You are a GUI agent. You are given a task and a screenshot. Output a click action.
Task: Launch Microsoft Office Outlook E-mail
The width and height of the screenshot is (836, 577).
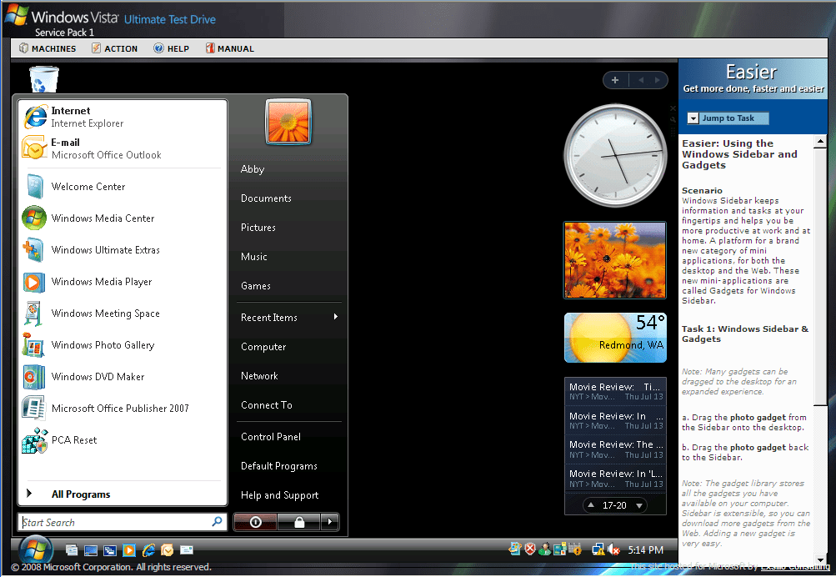tap(123, 148)
